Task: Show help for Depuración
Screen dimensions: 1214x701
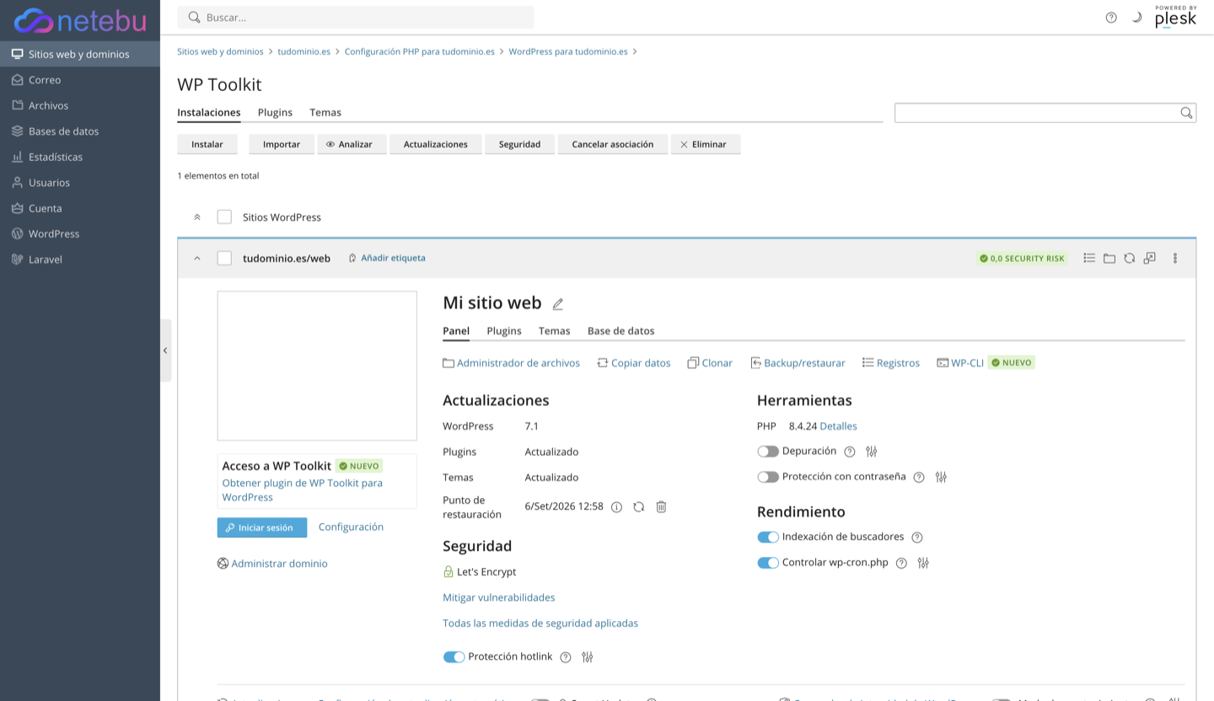Action: [x=850, y=452]
